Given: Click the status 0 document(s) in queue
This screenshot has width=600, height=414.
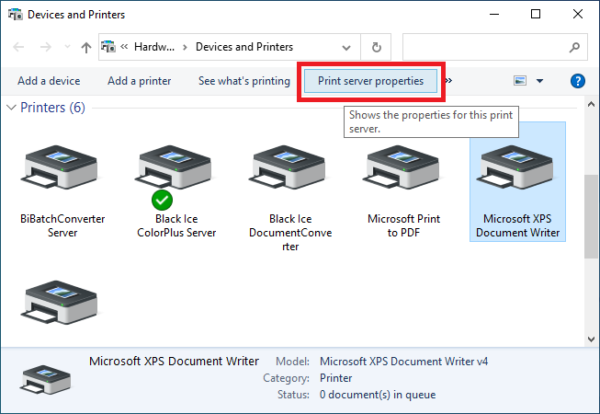Looking at the screenshot, I should click(378, 395).
